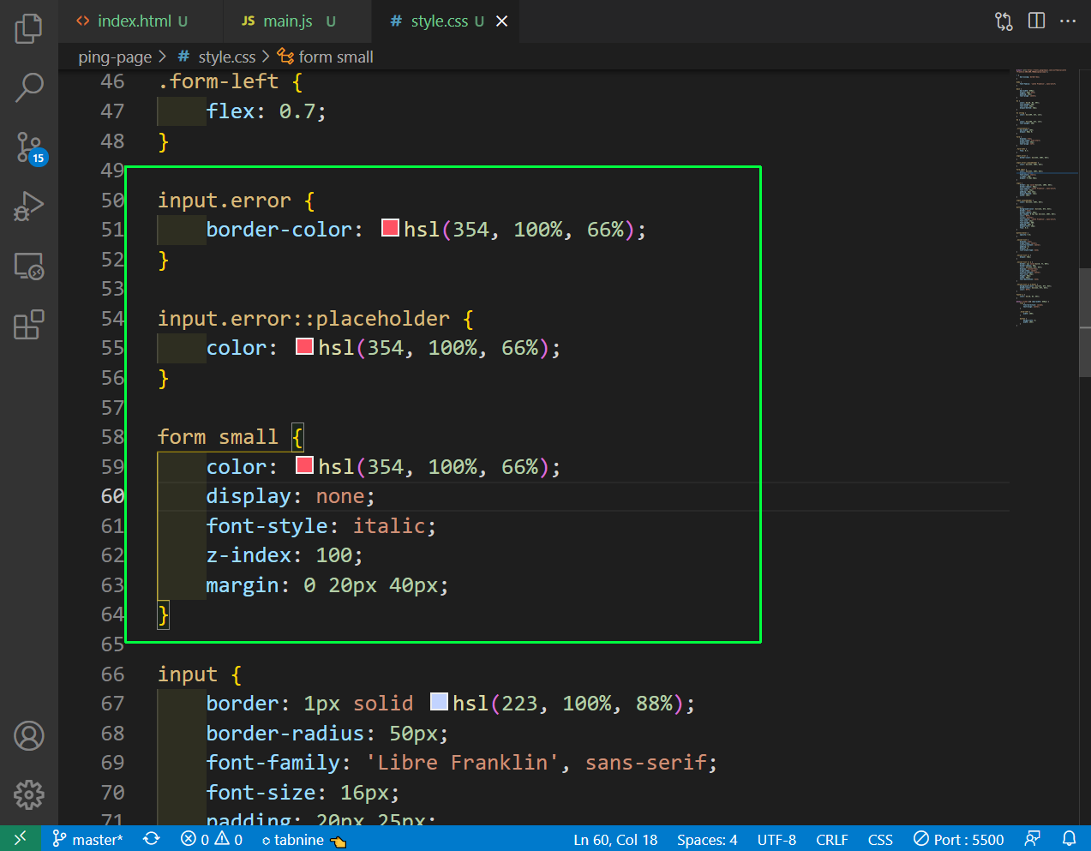Change language mode CSS

[880, 839]
